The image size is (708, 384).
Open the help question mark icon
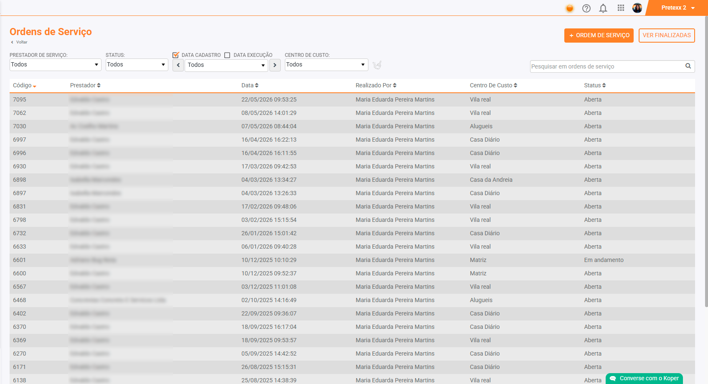(x=586, y=8)
